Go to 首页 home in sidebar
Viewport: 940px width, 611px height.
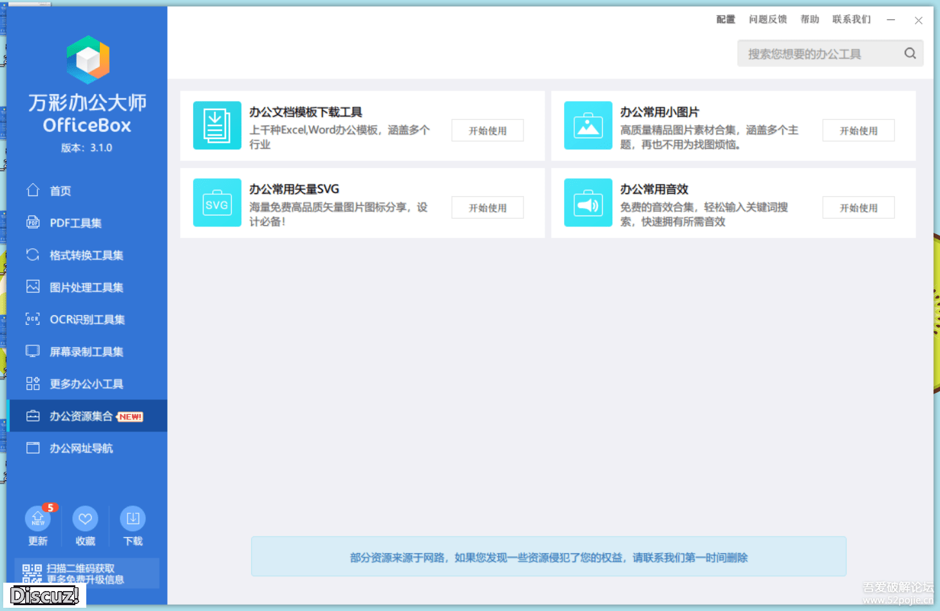[x=61, y=191]
